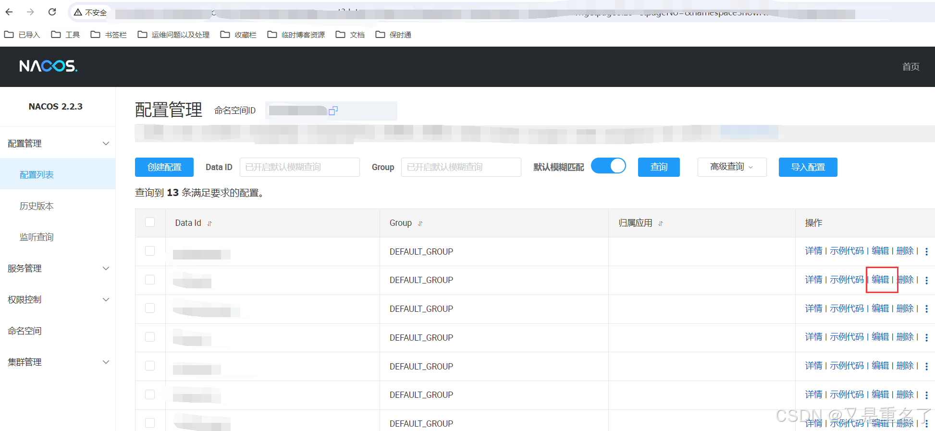
Task: Open the 书签栏 bookmark folder
Action: pos(109,35)
